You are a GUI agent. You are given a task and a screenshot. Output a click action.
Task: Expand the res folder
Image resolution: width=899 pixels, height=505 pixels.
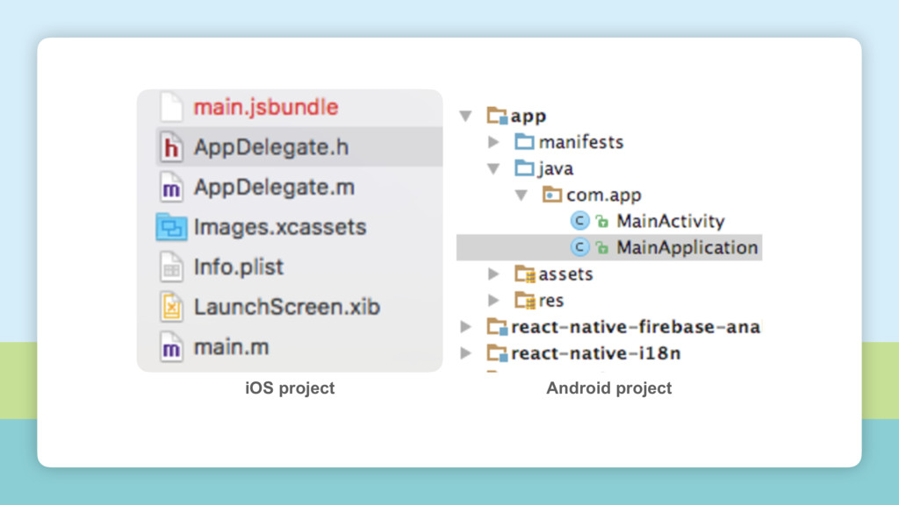493,300
